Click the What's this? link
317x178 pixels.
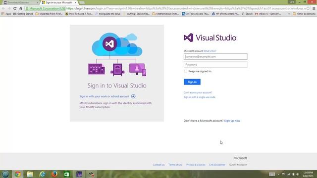(210, 51)
